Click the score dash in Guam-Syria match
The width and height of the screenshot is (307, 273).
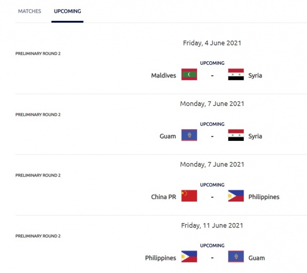click(212, 136)
